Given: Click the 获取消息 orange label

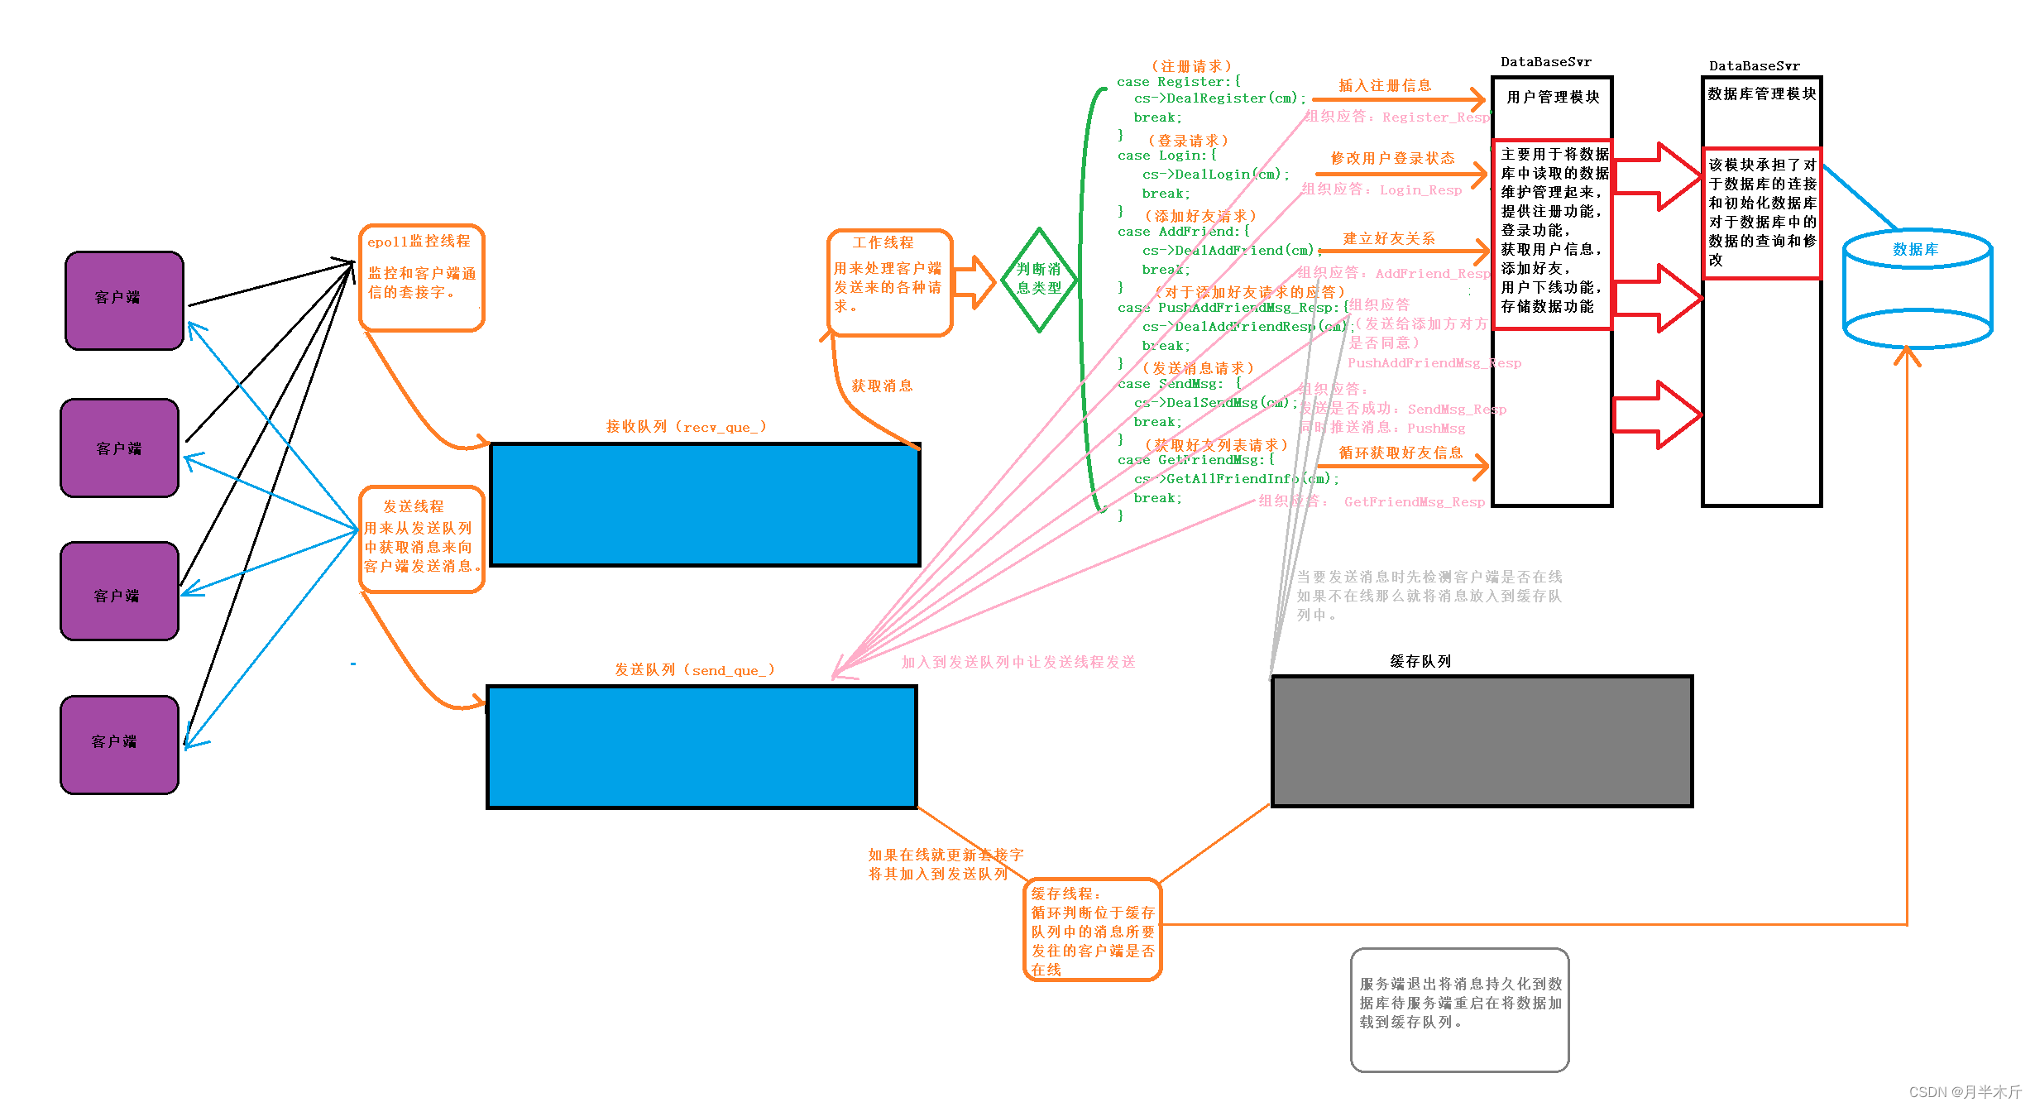Looking at the screenshot, I should pyautogui.click(x=882, y=386).
